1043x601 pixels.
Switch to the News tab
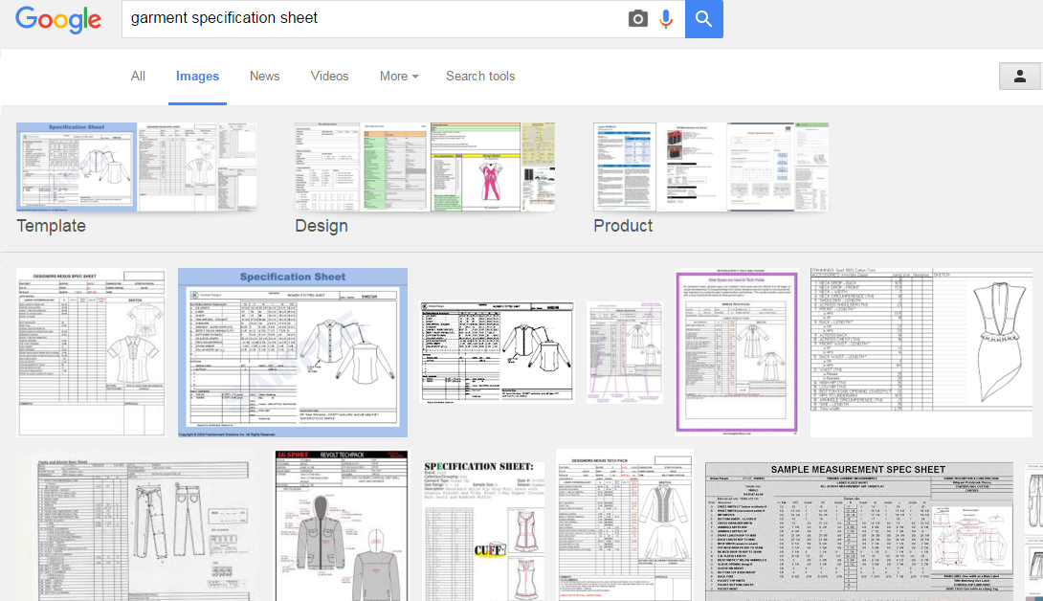tap(264, 77)
